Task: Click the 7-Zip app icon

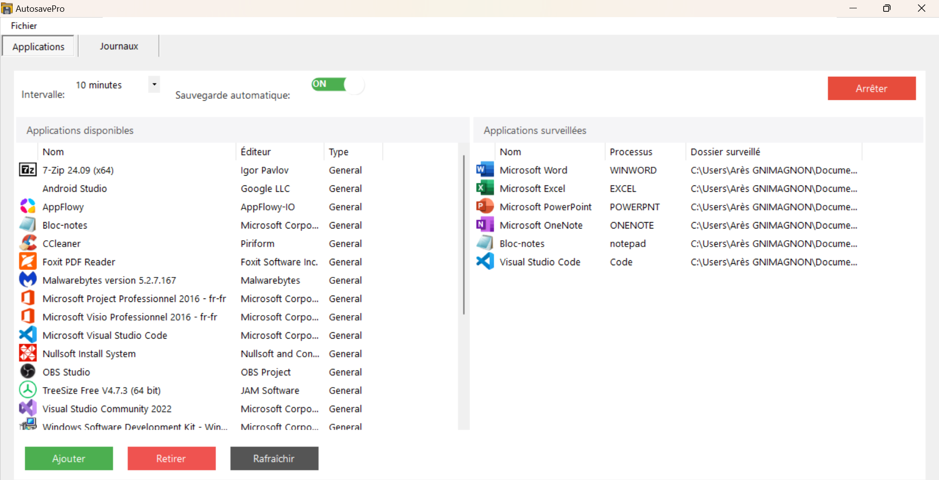Action: 28,170
